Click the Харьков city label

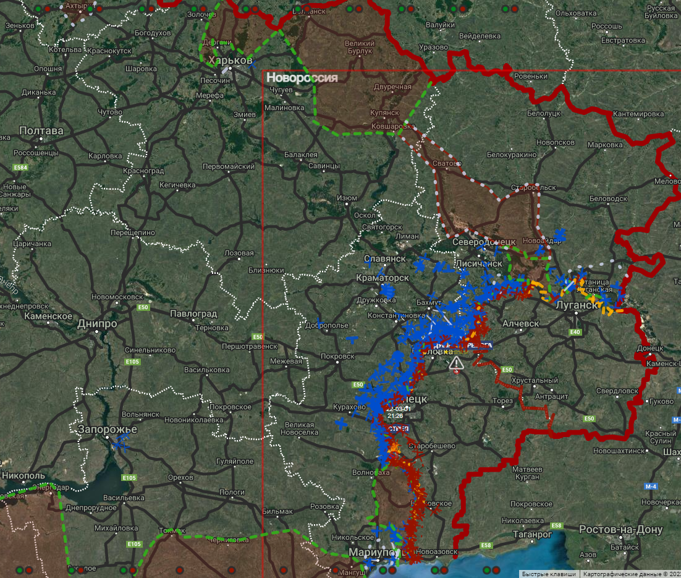point(230,60)
